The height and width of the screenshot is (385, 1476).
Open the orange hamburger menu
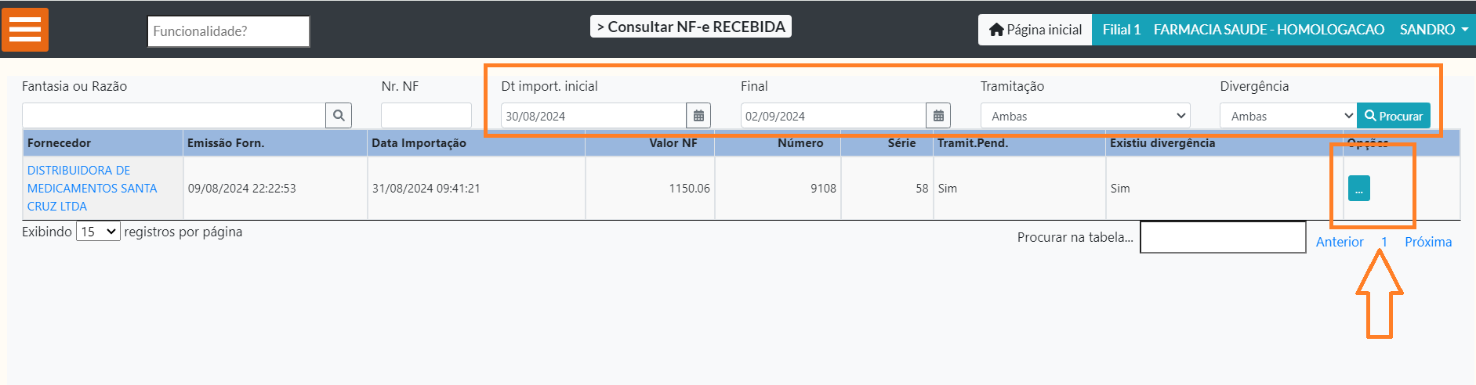(x=25, y=30)
